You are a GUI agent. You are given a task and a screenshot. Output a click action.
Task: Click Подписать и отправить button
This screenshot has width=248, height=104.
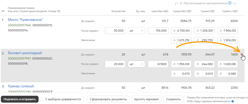(20, 99)
